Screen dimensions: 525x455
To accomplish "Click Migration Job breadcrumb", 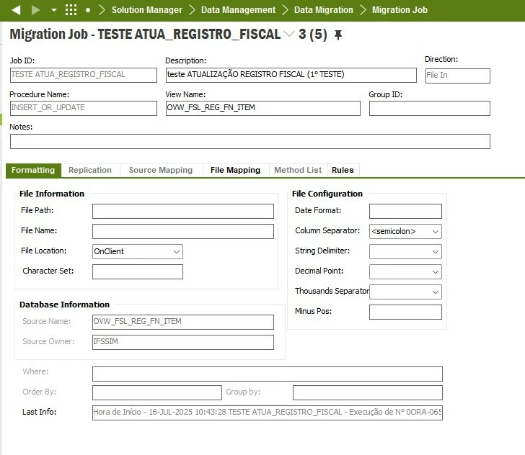I will 400,10.
